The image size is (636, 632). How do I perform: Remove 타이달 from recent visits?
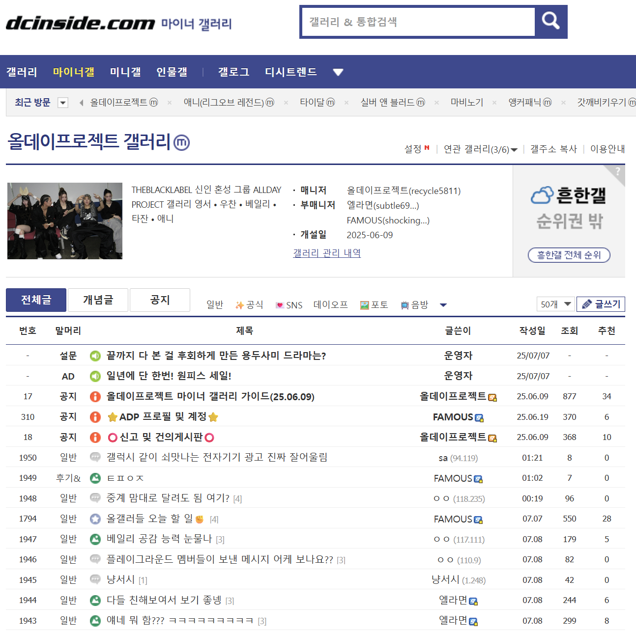[347, 103]
